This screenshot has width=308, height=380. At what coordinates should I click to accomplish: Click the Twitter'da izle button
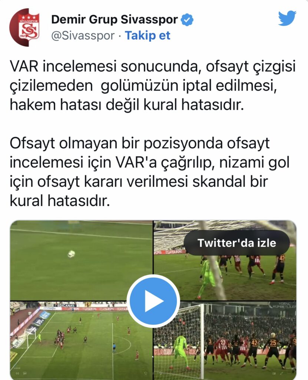[x=236, y=243]
